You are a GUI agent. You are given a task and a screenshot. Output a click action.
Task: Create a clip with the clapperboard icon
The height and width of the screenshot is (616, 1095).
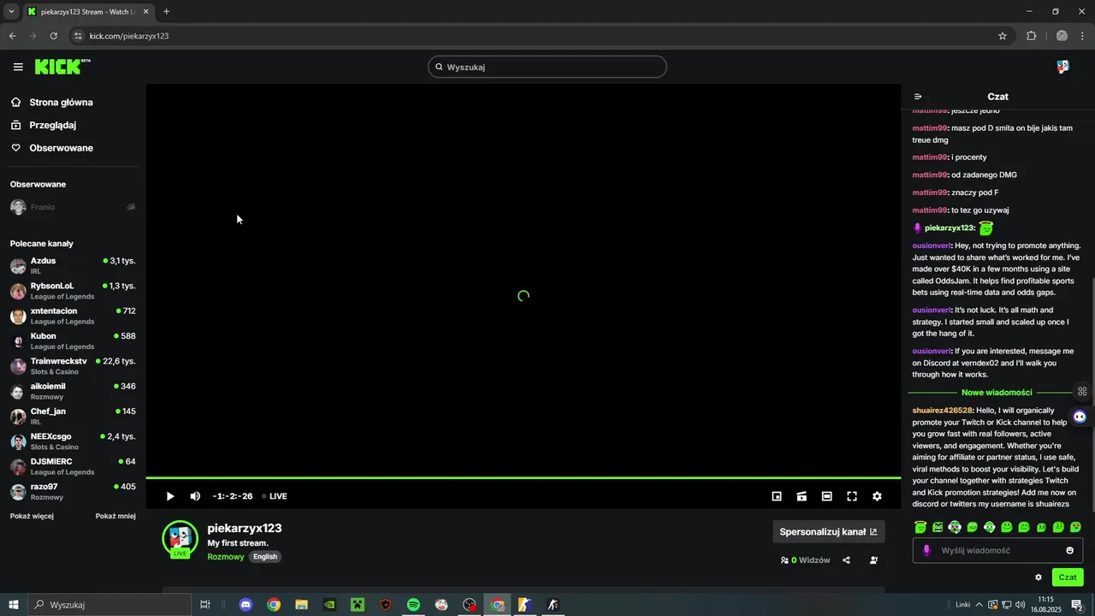click(802, 496)
